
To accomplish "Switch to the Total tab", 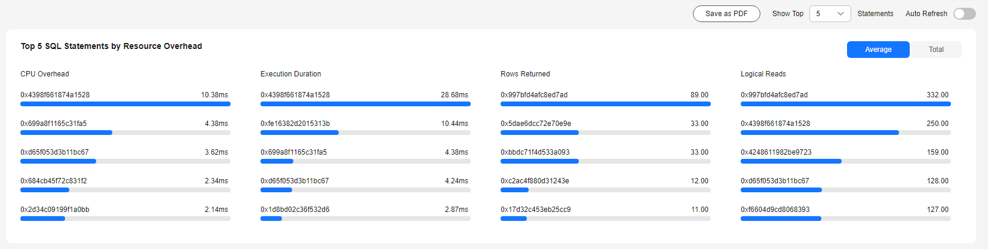I will click(x=936, y=50).
